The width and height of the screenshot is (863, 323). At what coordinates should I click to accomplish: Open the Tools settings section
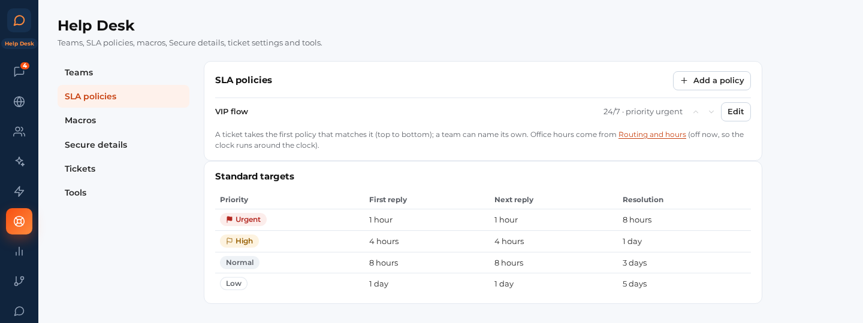pos(123,193)
